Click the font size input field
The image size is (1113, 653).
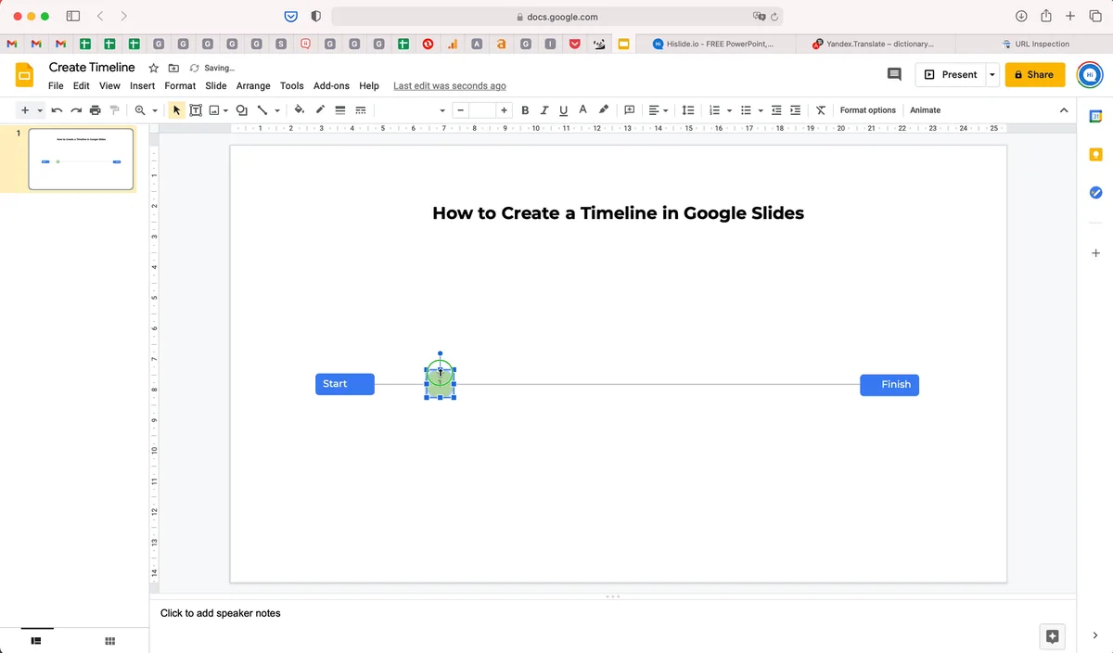tap(481, 110)
